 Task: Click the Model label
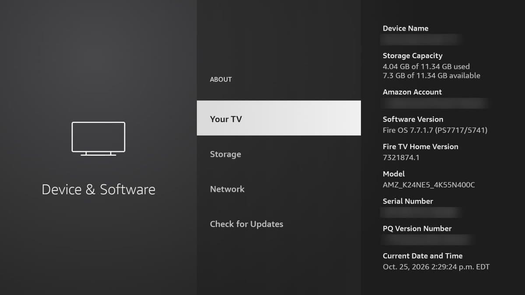[394, 174]
